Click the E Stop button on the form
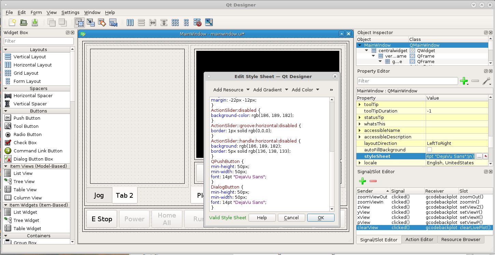Image resolution: width=495 pixels, height=255 pixels. [102, 219]
